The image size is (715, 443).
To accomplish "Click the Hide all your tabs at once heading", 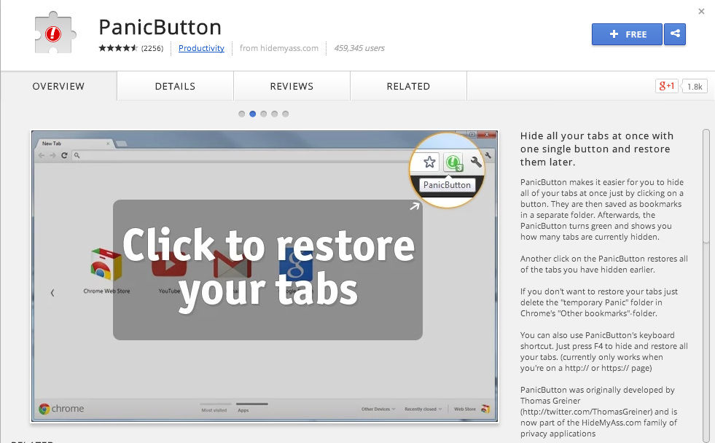I will 597,149.
